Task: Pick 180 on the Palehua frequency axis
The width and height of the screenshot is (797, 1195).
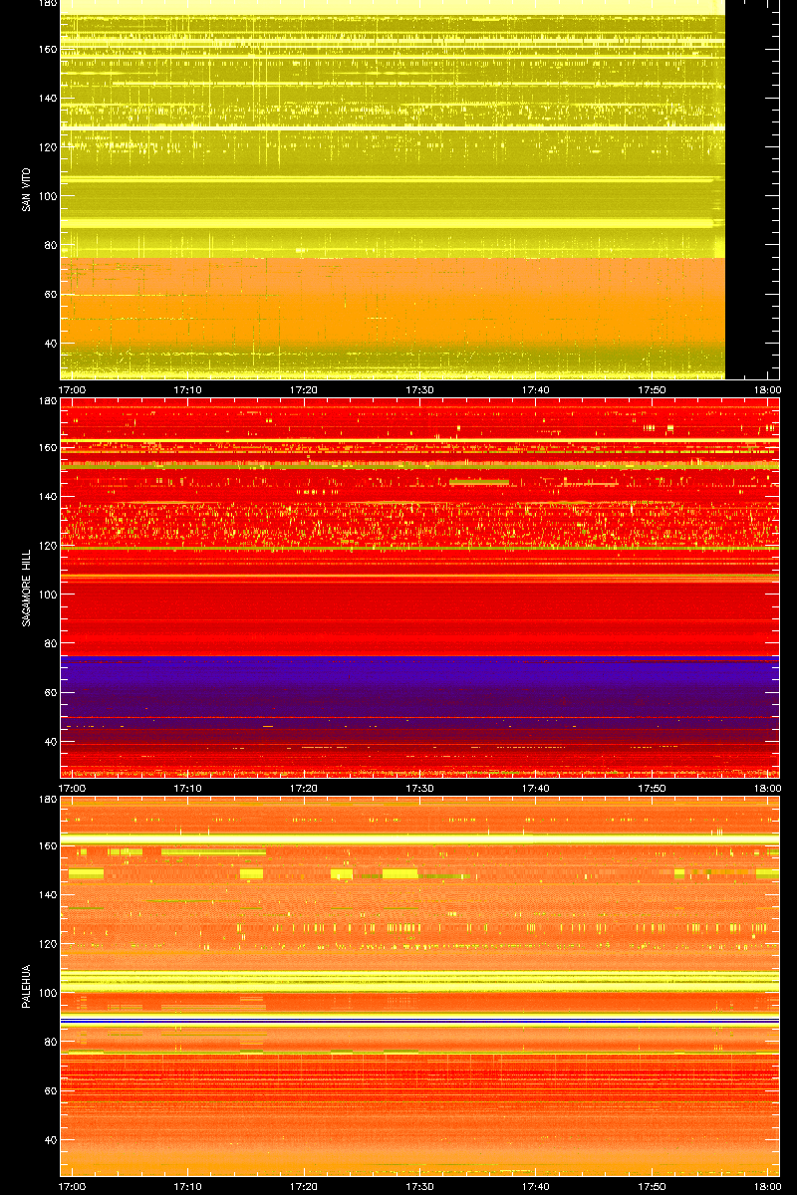Action: coord(46,800)
